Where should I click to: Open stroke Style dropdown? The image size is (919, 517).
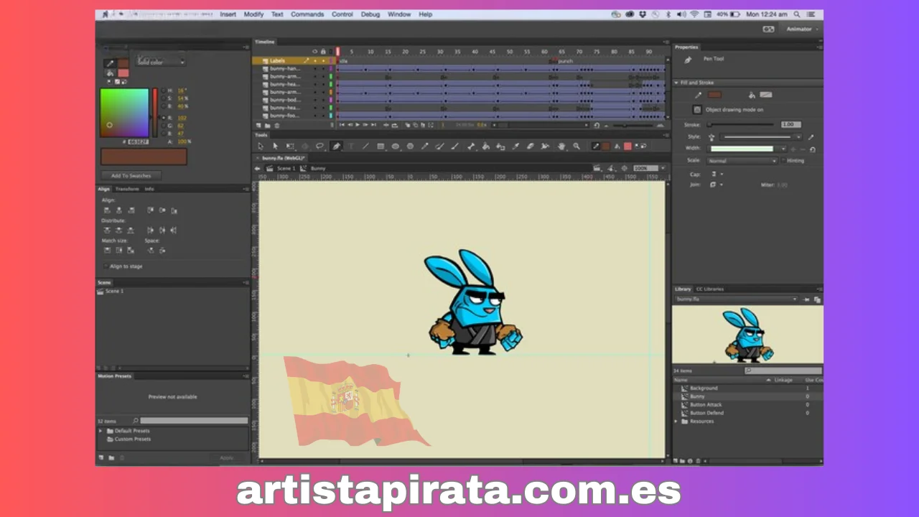click(762, 136)
